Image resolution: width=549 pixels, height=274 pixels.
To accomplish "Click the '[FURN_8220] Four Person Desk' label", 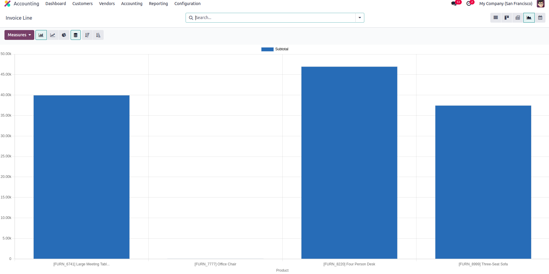I will [x=349, y=264].
